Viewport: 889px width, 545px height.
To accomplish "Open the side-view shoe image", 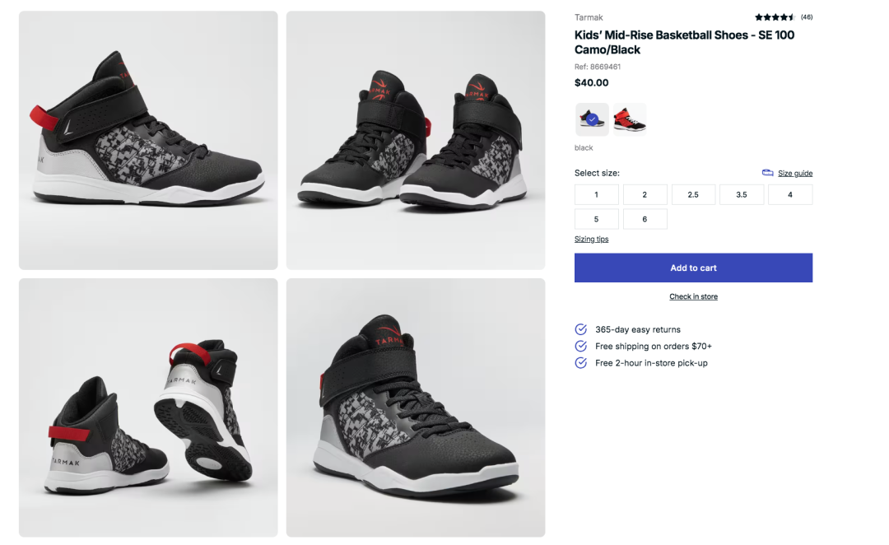I will [x=148, y=140].
